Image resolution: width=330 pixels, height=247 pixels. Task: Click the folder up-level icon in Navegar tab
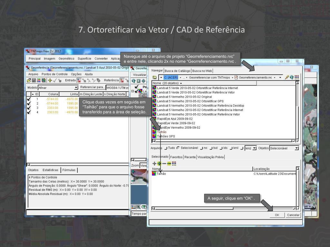point(154,77)
